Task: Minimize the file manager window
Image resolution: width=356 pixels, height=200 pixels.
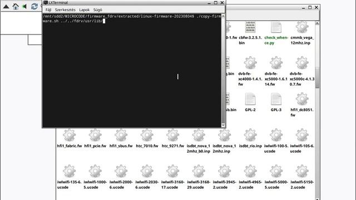Action: click(304, 7)
